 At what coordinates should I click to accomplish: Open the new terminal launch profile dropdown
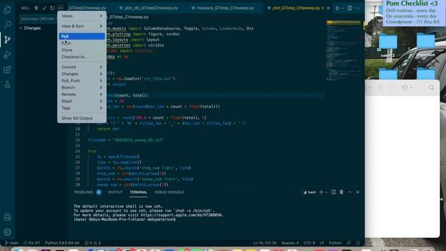[326, 192]
